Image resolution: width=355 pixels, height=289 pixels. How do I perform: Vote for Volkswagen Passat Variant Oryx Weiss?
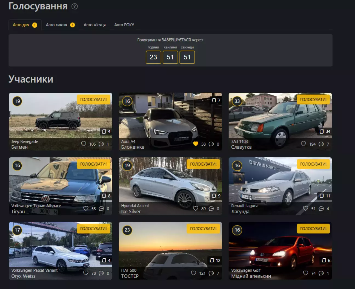[x=93, y=228]
